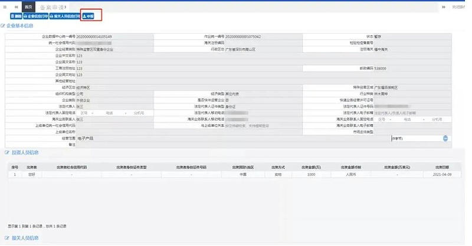Click the 海关业务联系人电子邮箱 field
The image size is (472, 246).
tap(412, 126)
